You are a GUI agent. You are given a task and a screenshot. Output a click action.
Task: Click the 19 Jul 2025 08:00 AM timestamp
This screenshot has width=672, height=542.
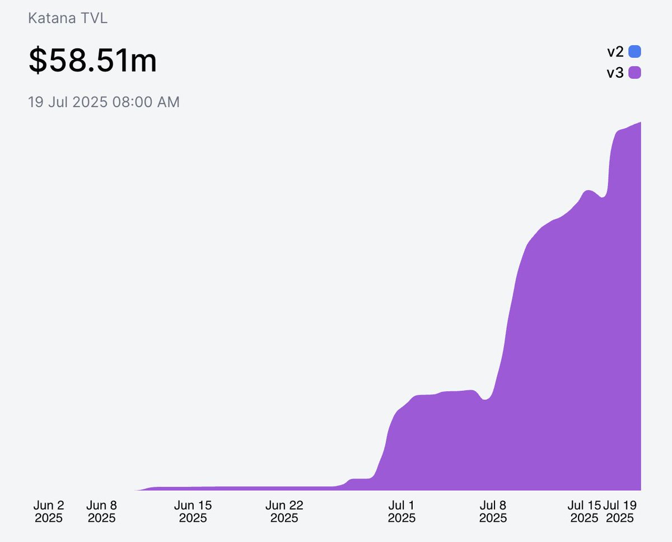pos(104,102)
